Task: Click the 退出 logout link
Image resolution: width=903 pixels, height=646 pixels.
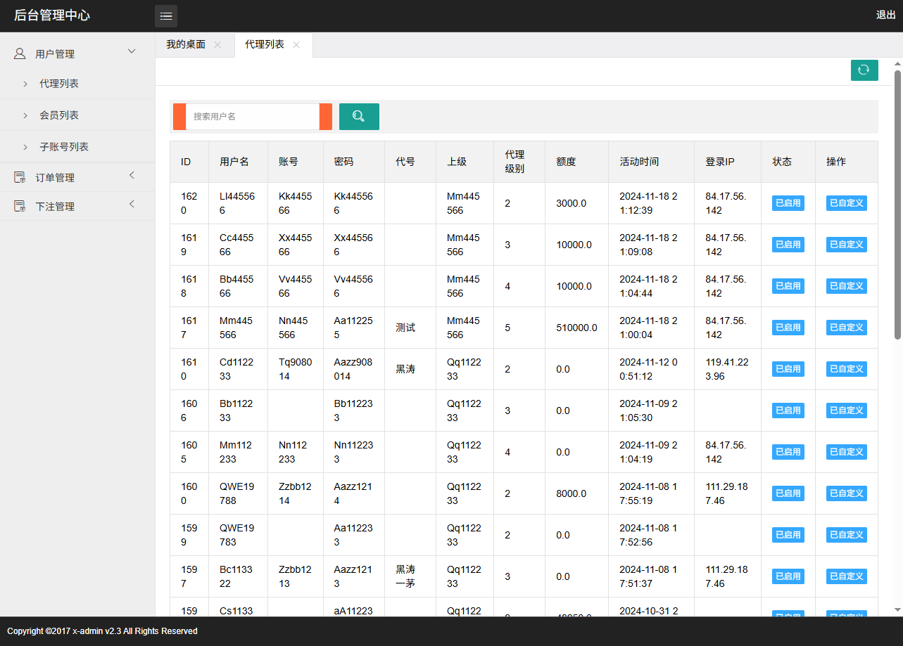Action: click(x=885, y=15)
